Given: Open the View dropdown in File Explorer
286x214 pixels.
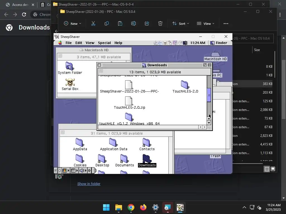Looking at the screenshot, I should [206, 23].
